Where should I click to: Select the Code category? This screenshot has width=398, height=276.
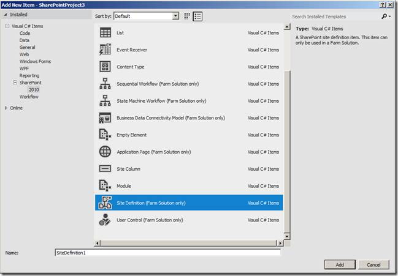point(25,33)
